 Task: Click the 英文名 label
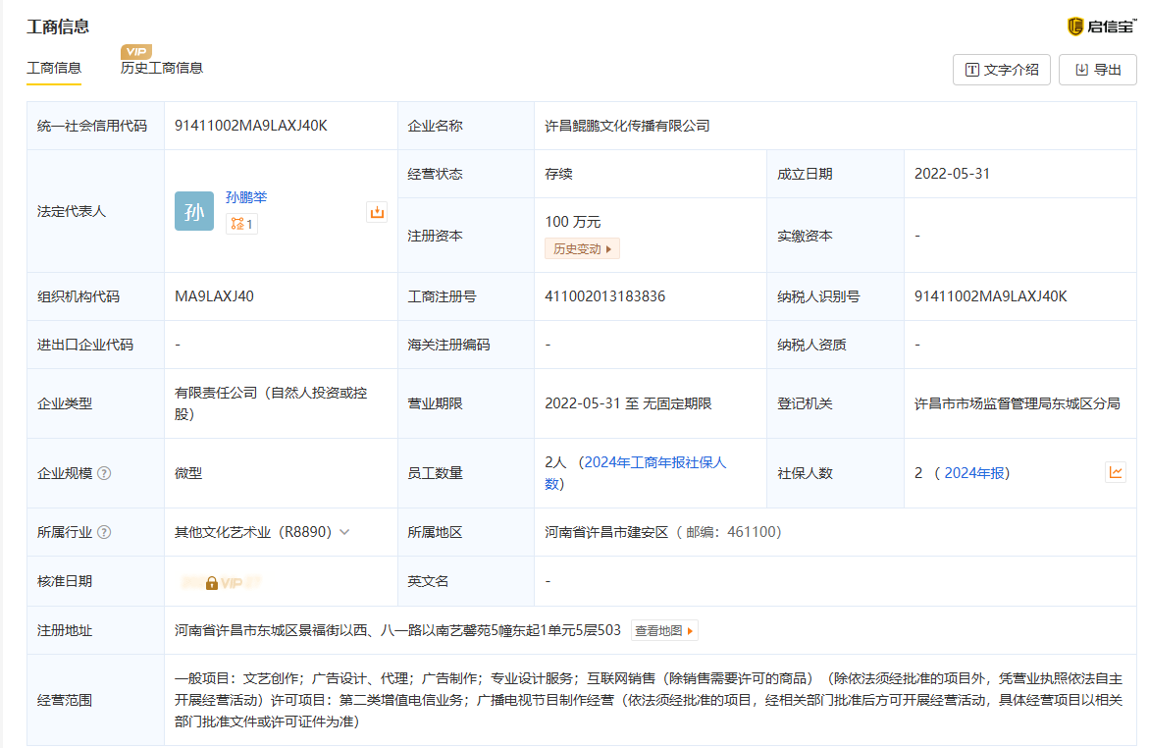pyautogui.click(x=428, y=581)
